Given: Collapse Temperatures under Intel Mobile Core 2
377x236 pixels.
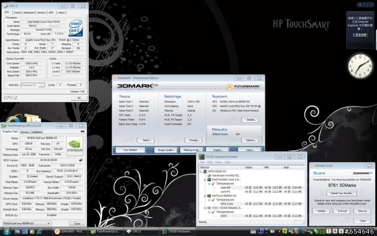Looking at the screenshot, I should pyautogui.click(x=209, y=183).
